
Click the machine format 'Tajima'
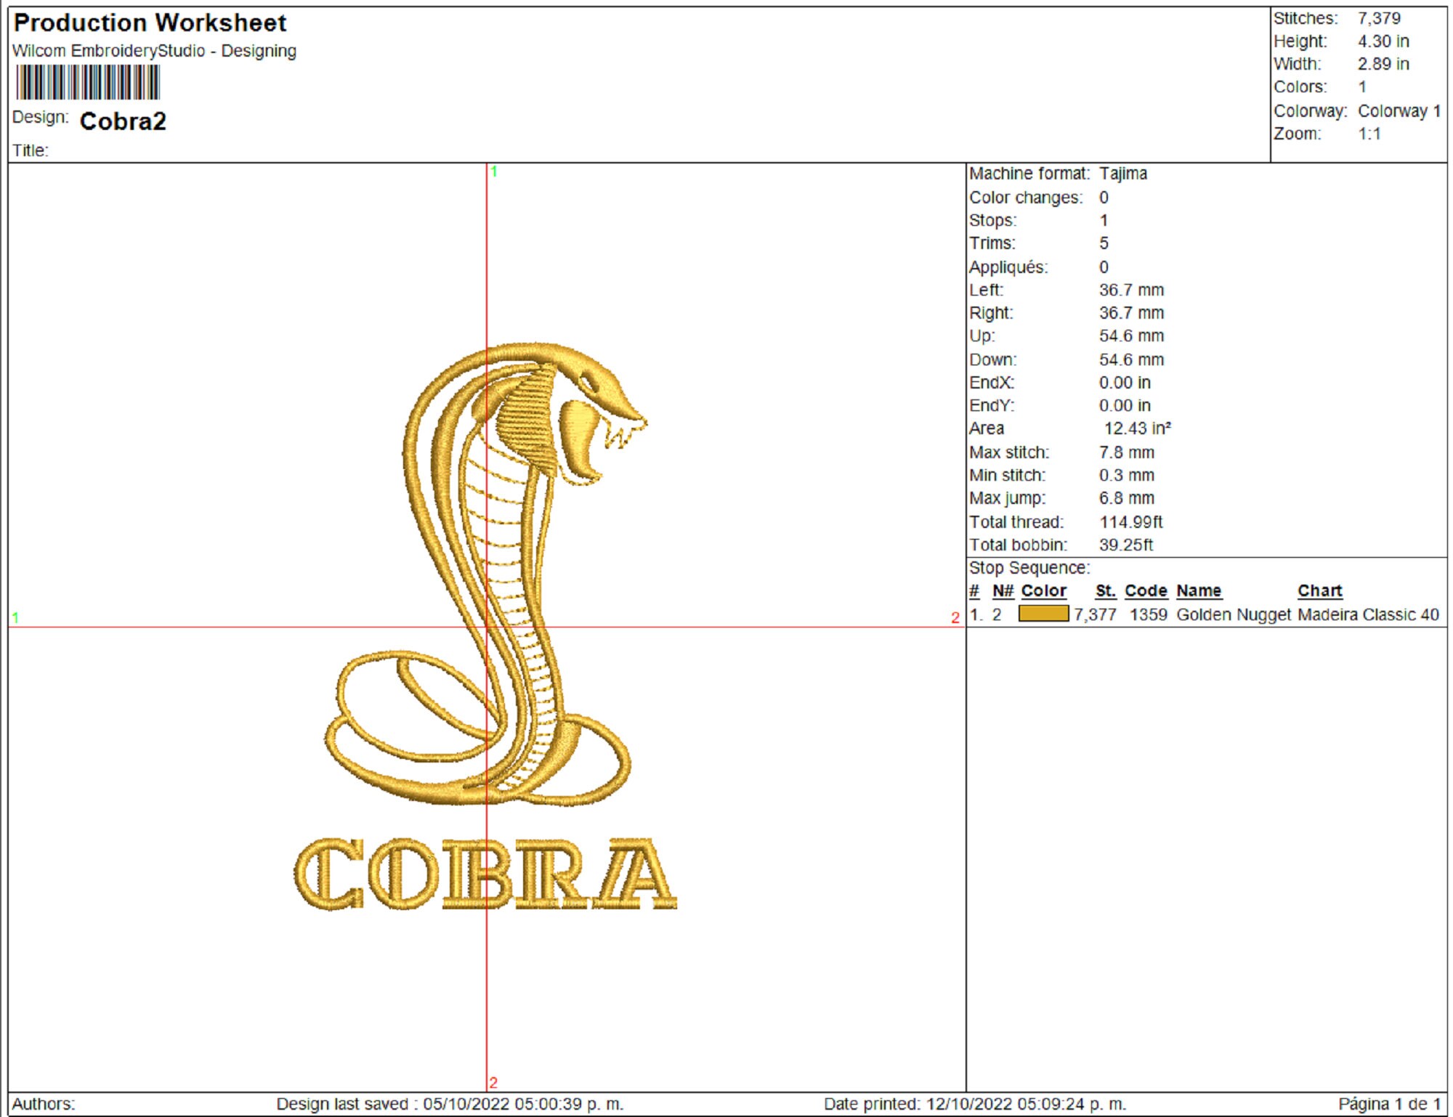point(1123,174)
